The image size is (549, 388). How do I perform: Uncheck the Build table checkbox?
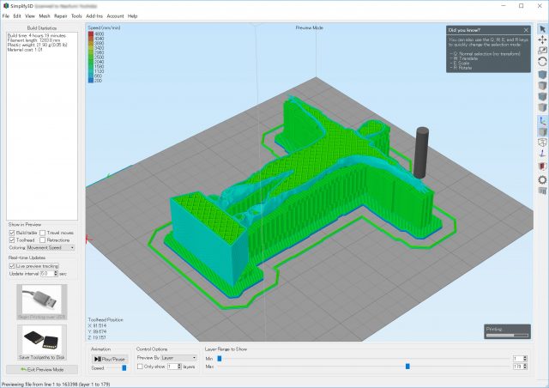pos(10,233)
